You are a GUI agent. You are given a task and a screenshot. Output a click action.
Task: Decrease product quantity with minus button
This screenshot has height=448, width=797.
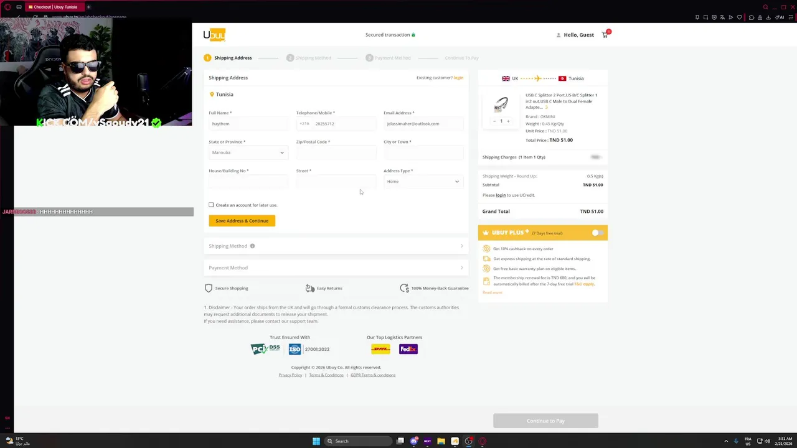coord(494,121)
